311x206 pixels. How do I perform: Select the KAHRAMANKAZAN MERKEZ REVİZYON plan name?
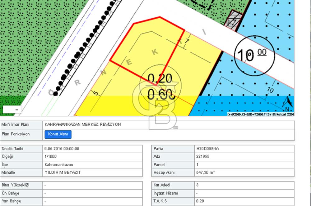[83, 124]
